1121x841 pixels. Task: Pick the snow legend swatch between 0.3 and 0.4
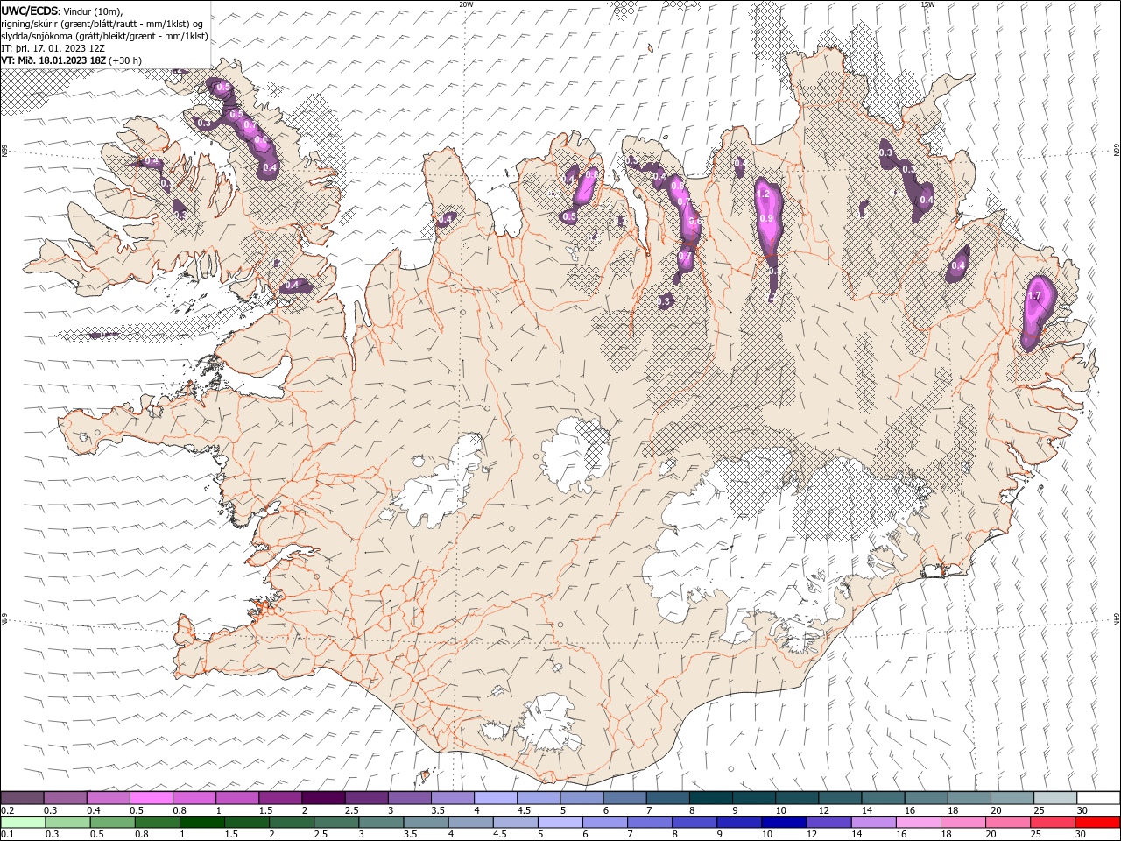coord(65,798)
